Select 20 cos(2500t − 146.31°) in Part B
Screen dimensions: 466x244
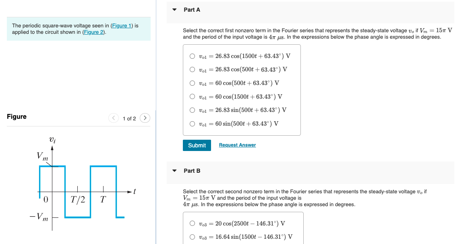(x=192, y=223)
